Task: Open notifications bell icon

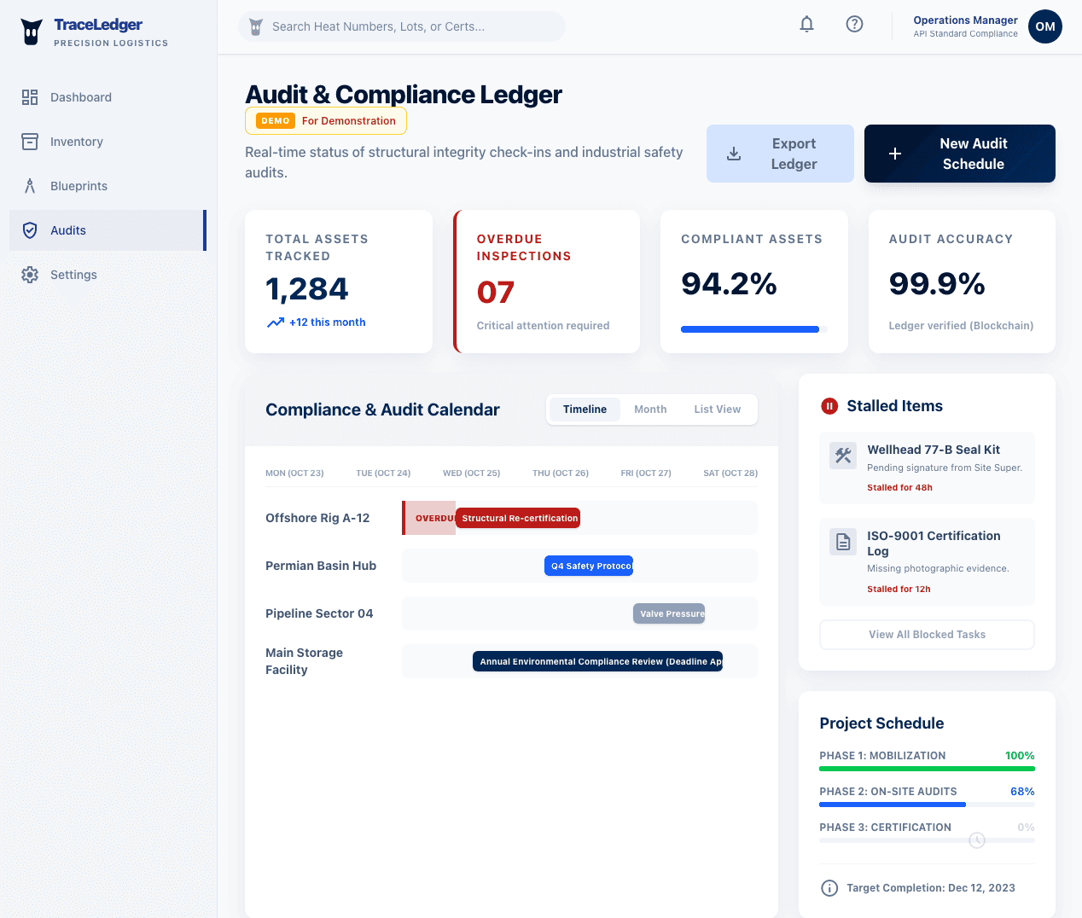Action: (806, 24)
